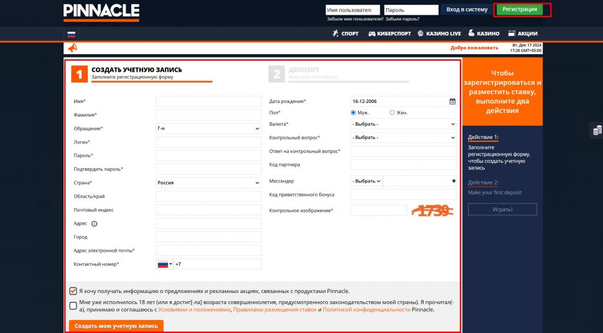Open the Условиями и положениями link
Screen dimensions: 603x333
194,309
